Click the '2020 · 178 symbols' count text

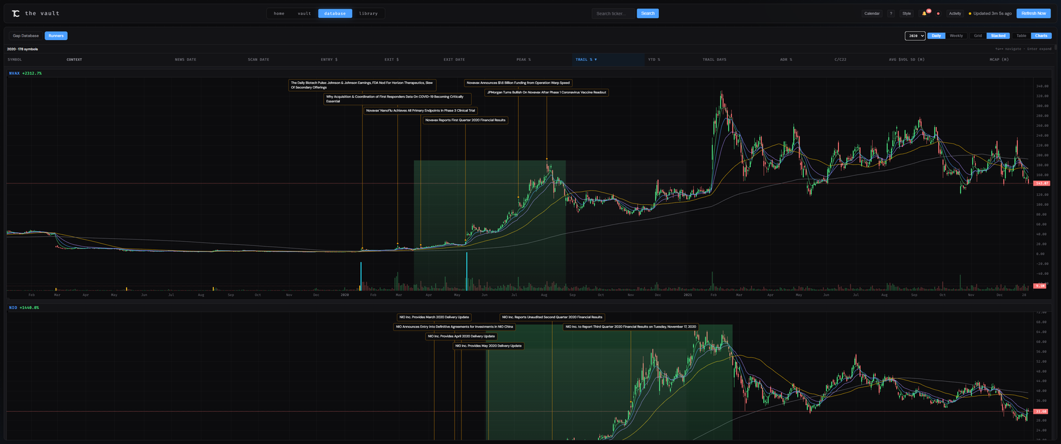click(x=22, y=49)
